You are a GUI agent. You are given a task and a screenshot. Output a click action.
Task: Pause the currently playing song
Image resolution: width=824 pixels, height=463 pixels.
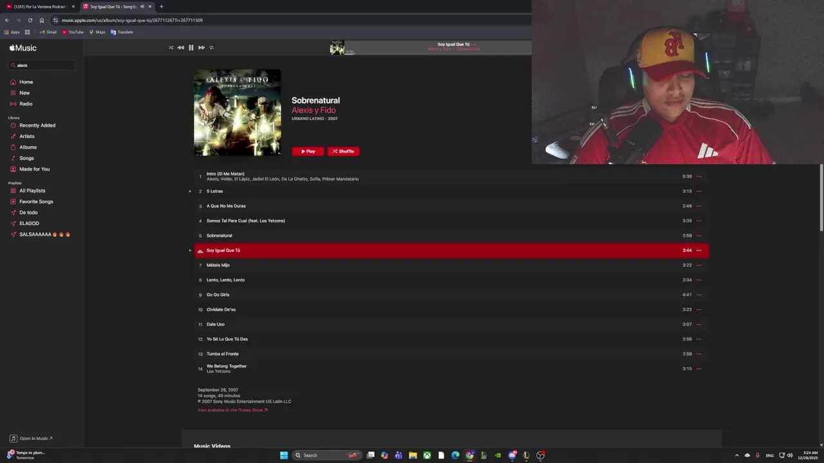(191, 48)
